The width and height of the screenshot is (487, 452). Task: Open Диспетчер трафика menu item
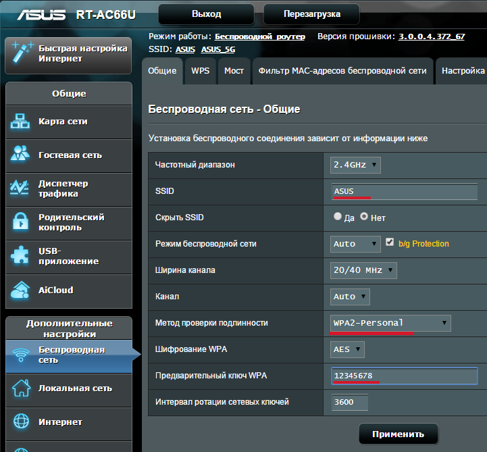point(69,189)
